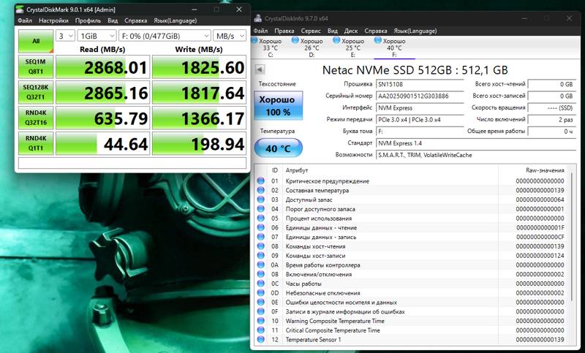The image size is (585, 353).
Task: Open the test count dropdown showing 3
Action: [x=65, y=35]
